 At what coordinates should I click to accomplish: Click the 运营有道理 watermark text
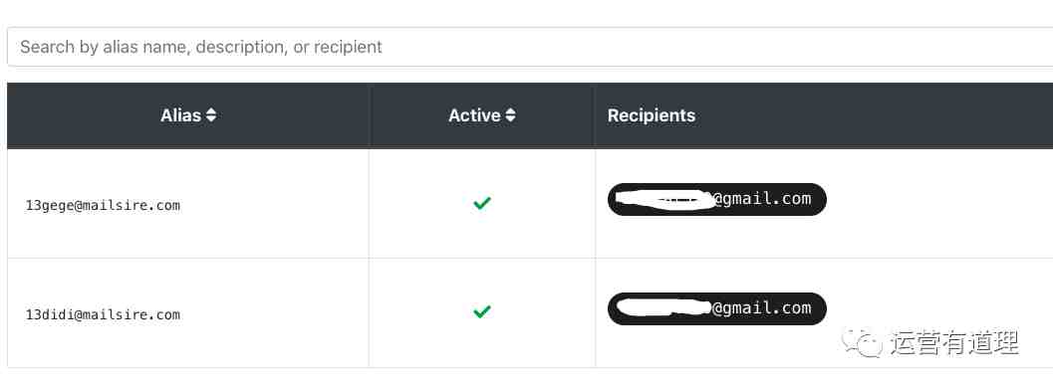pos(954,343)
